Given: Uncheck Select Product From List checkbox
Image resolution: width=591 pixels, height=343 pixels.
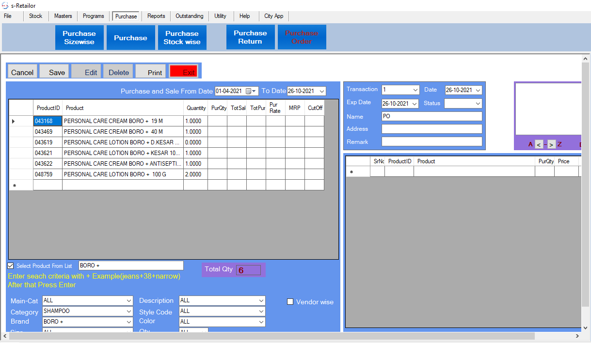Looking at the screenshot, I should pos(11,266).
